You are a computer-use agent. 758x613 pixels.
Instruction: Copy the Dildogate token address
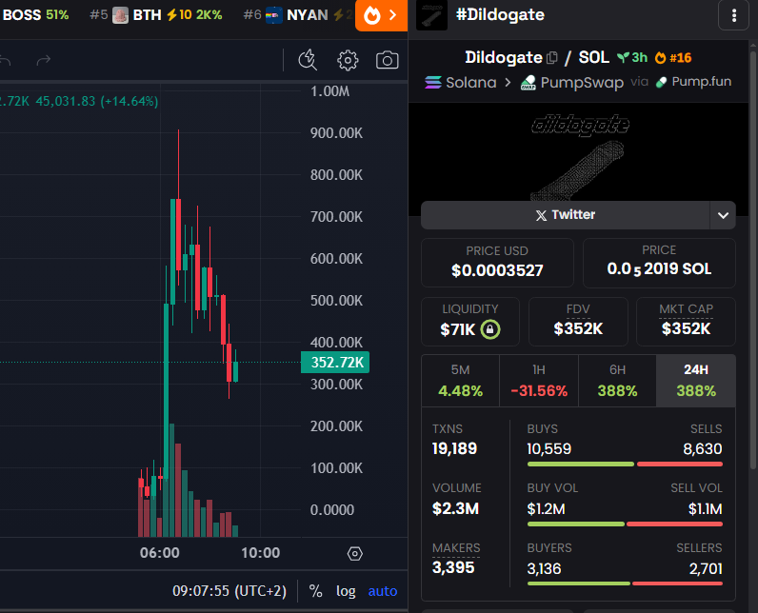[x=551, y=58]
